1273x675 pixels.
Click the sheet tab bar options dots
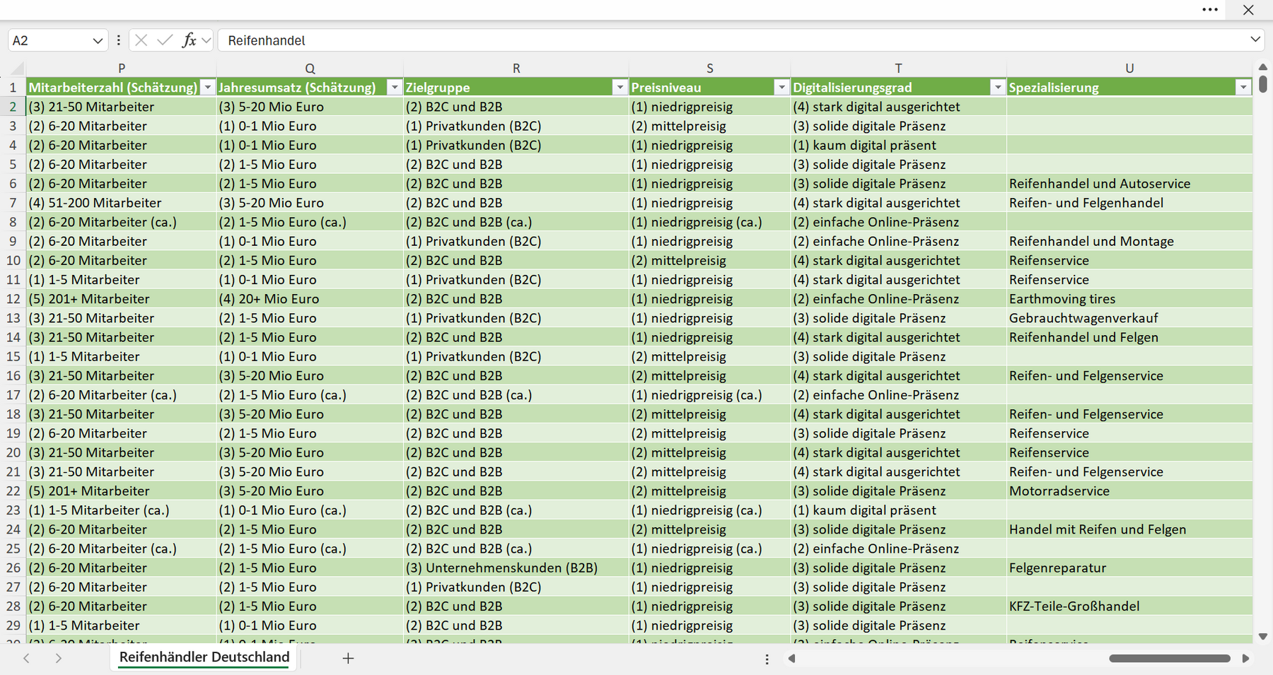point(767,659)
